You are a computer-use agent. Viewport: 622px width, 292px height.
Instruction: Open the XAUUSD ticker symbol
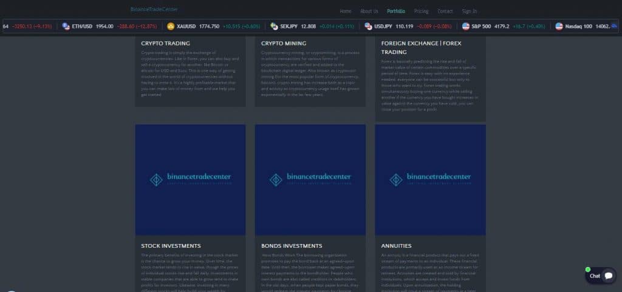tap(186, 26)
